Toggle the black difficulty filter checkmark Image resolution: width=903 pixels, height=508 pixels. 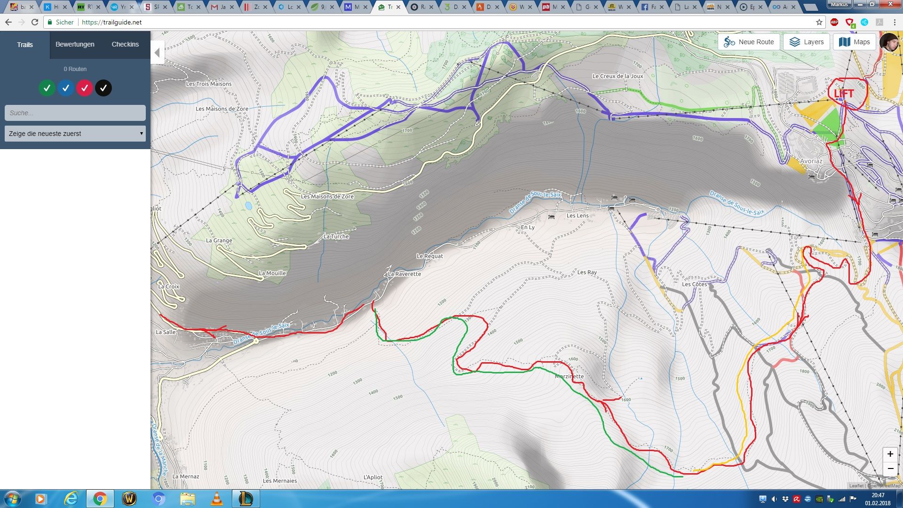pos(103,88)
